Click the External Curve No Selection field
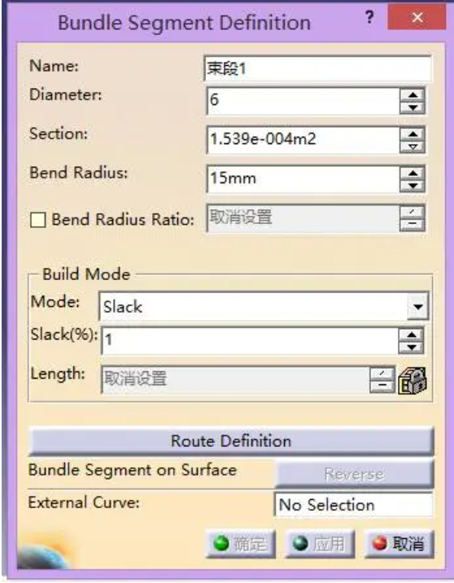The image size is (454, 583). (353, 505)
